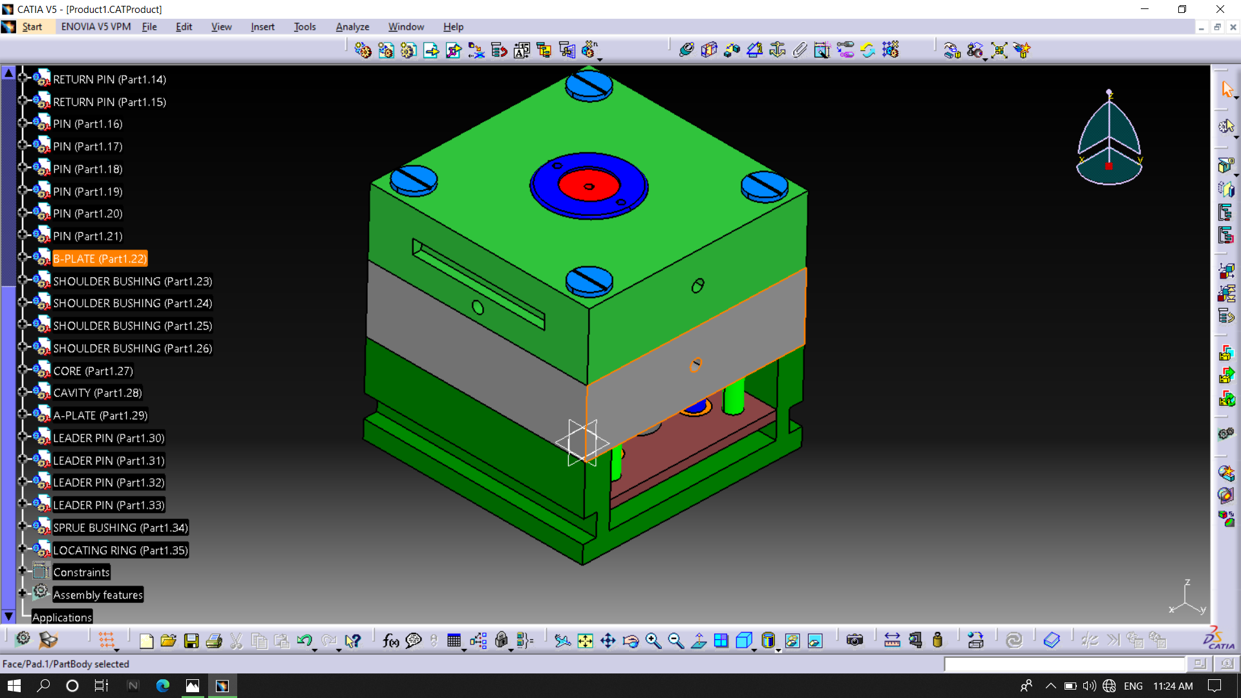Screen dimensions: 1241x698
Task: Click the Capture camera icon
Action: coord(854,640)
